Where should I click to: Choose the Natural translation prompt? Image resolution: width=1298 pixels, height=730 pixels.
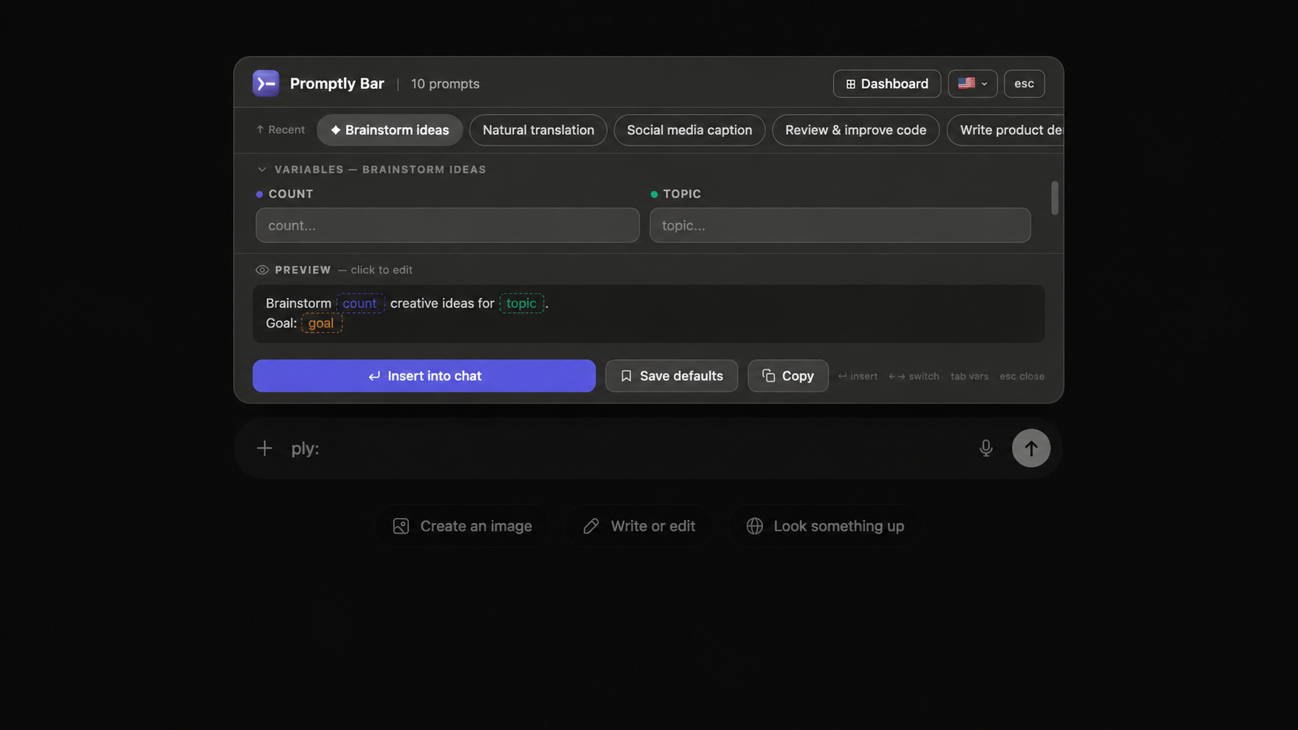(538, 130)
